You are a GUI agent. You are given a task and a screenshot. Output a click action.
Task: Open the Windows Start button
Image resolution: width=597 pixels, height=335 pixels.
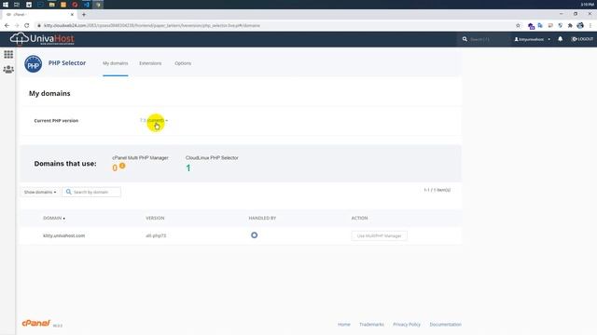point(6,5)
